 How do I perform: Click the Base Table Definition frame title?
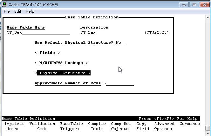click(92, 17)
